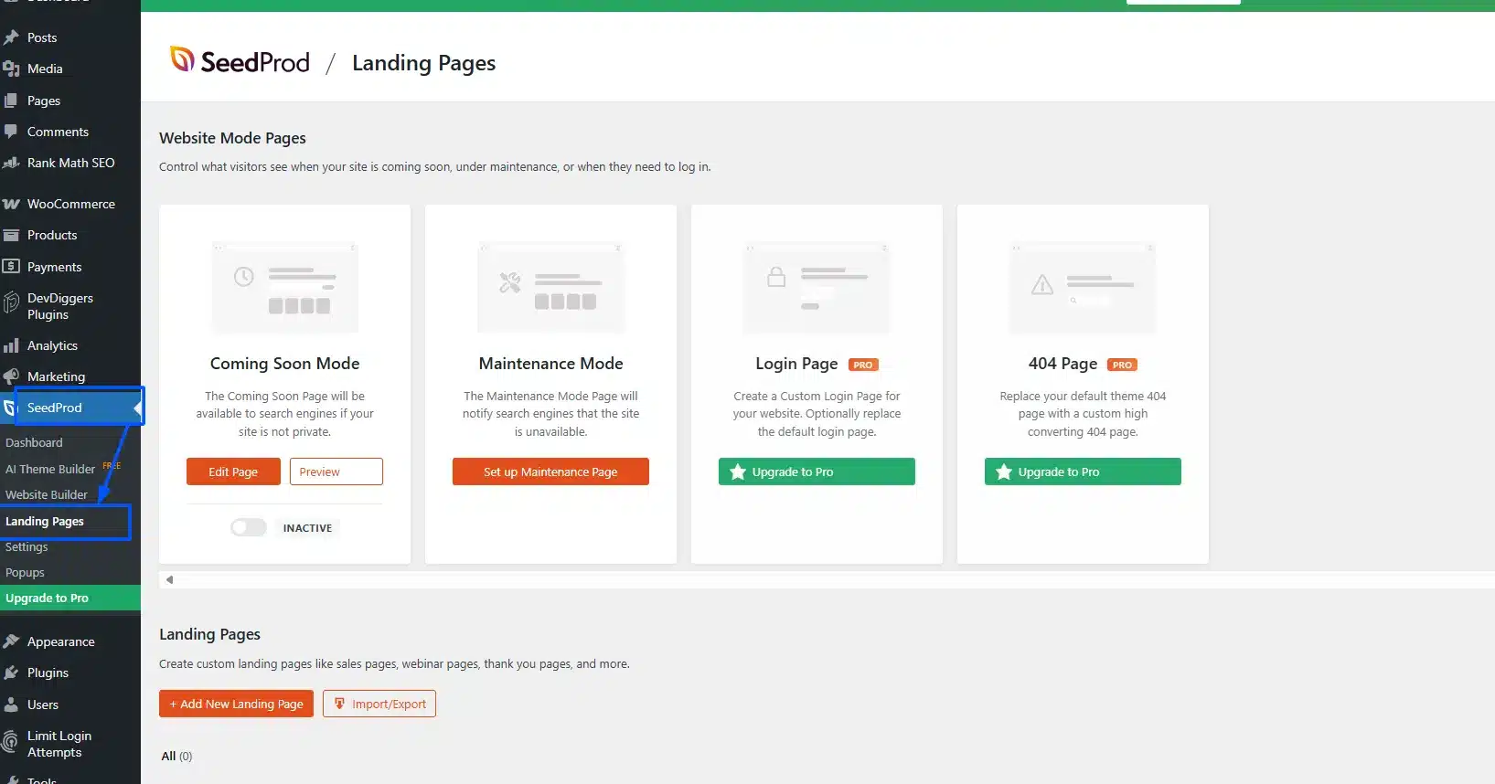Click the Login Page lock thumbnail
Viewport: 1495px width, 784px height.
click(x=817, y=288)
